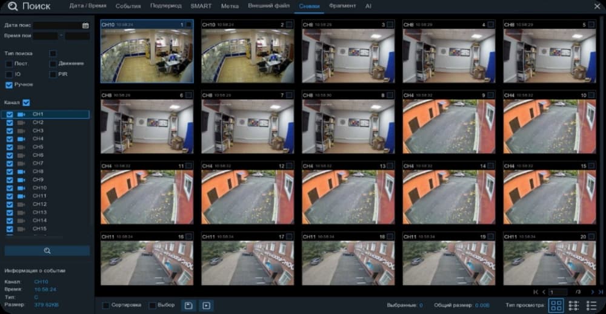Screen dimensions: 606x314
Task: Click the CH8 camera icon
Action: point(21,172)
